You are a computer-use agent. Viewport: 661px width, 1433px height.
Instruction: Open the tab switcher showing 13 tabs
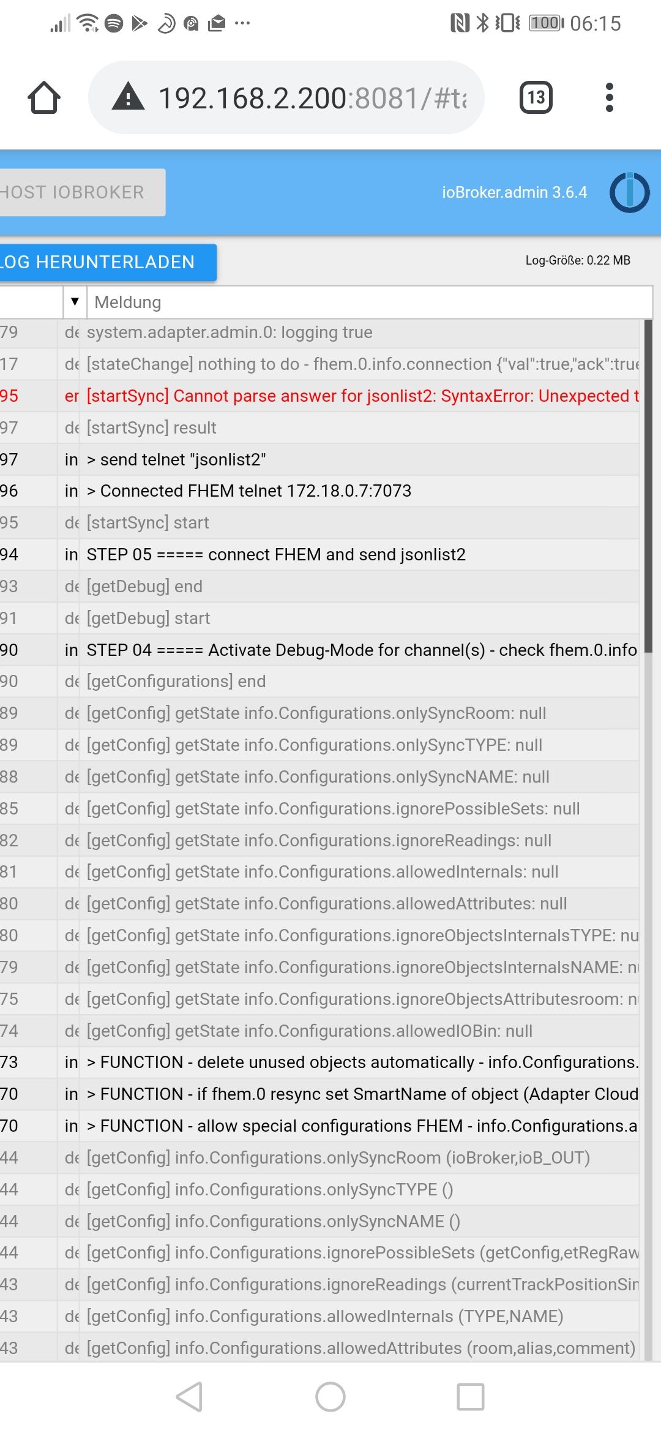click(x=536, y=97)
